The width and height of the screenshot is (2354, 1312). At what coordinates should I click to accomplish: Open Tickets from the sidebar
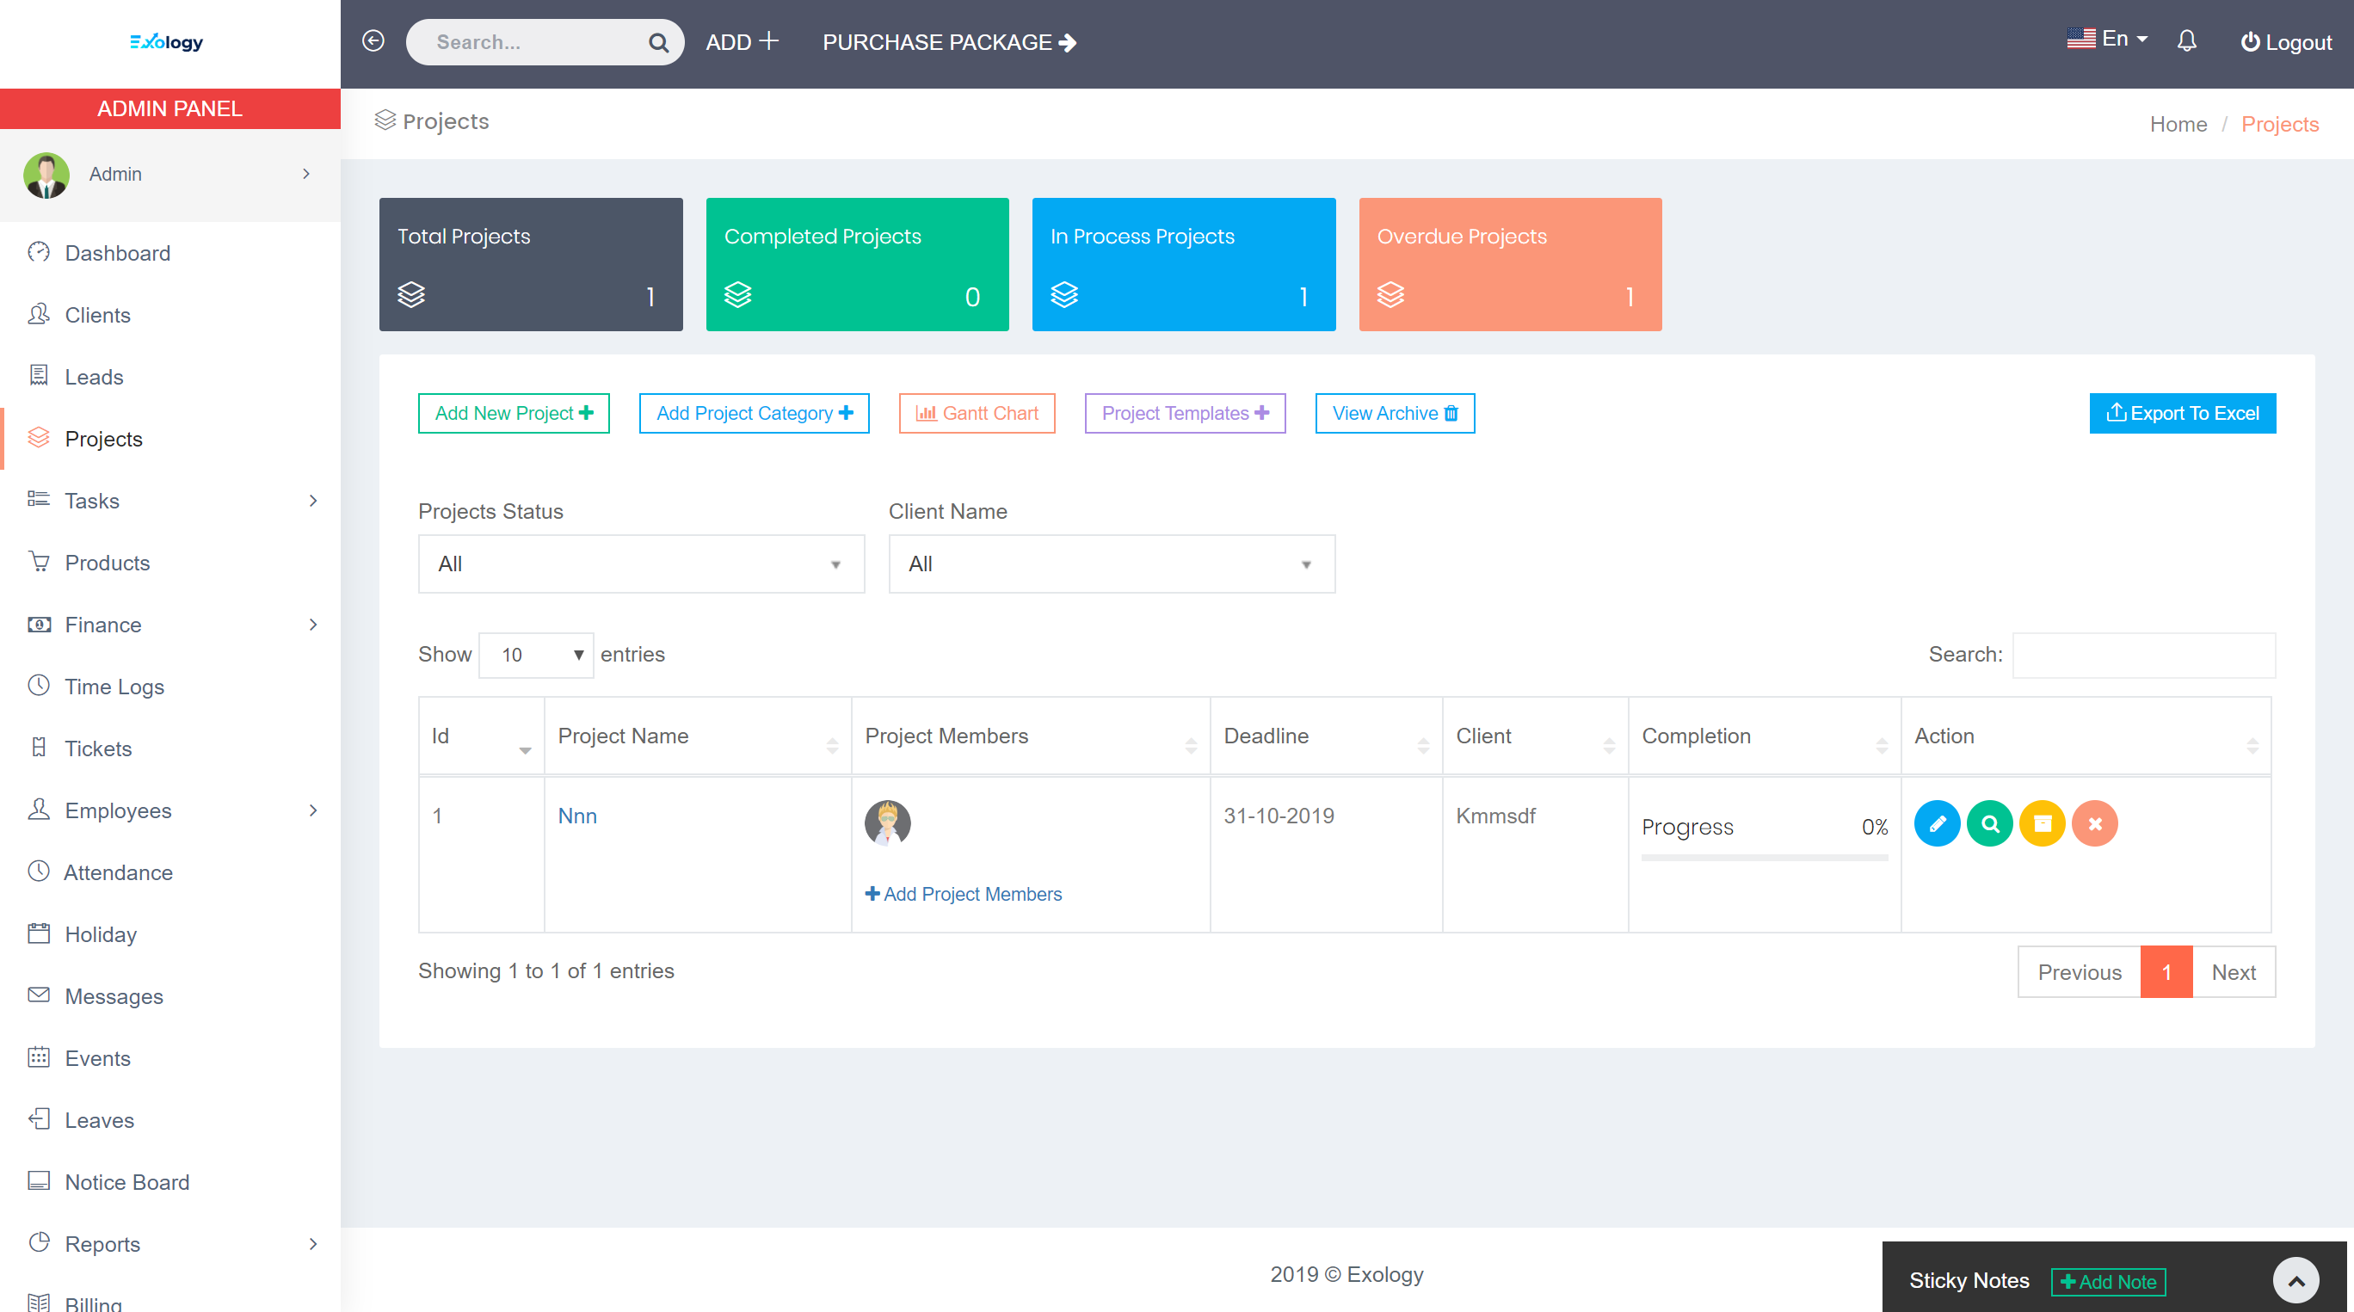click(x=98, y=748)
